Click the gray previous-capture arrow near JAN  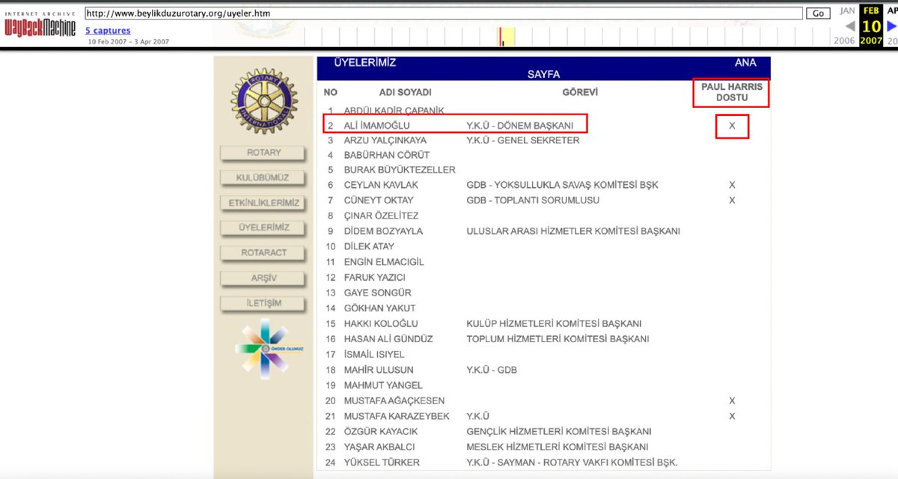(x=850, y=25)
